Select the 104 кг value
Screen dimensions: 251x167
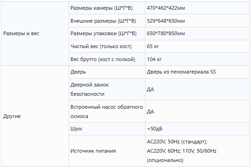click(154, 59)
